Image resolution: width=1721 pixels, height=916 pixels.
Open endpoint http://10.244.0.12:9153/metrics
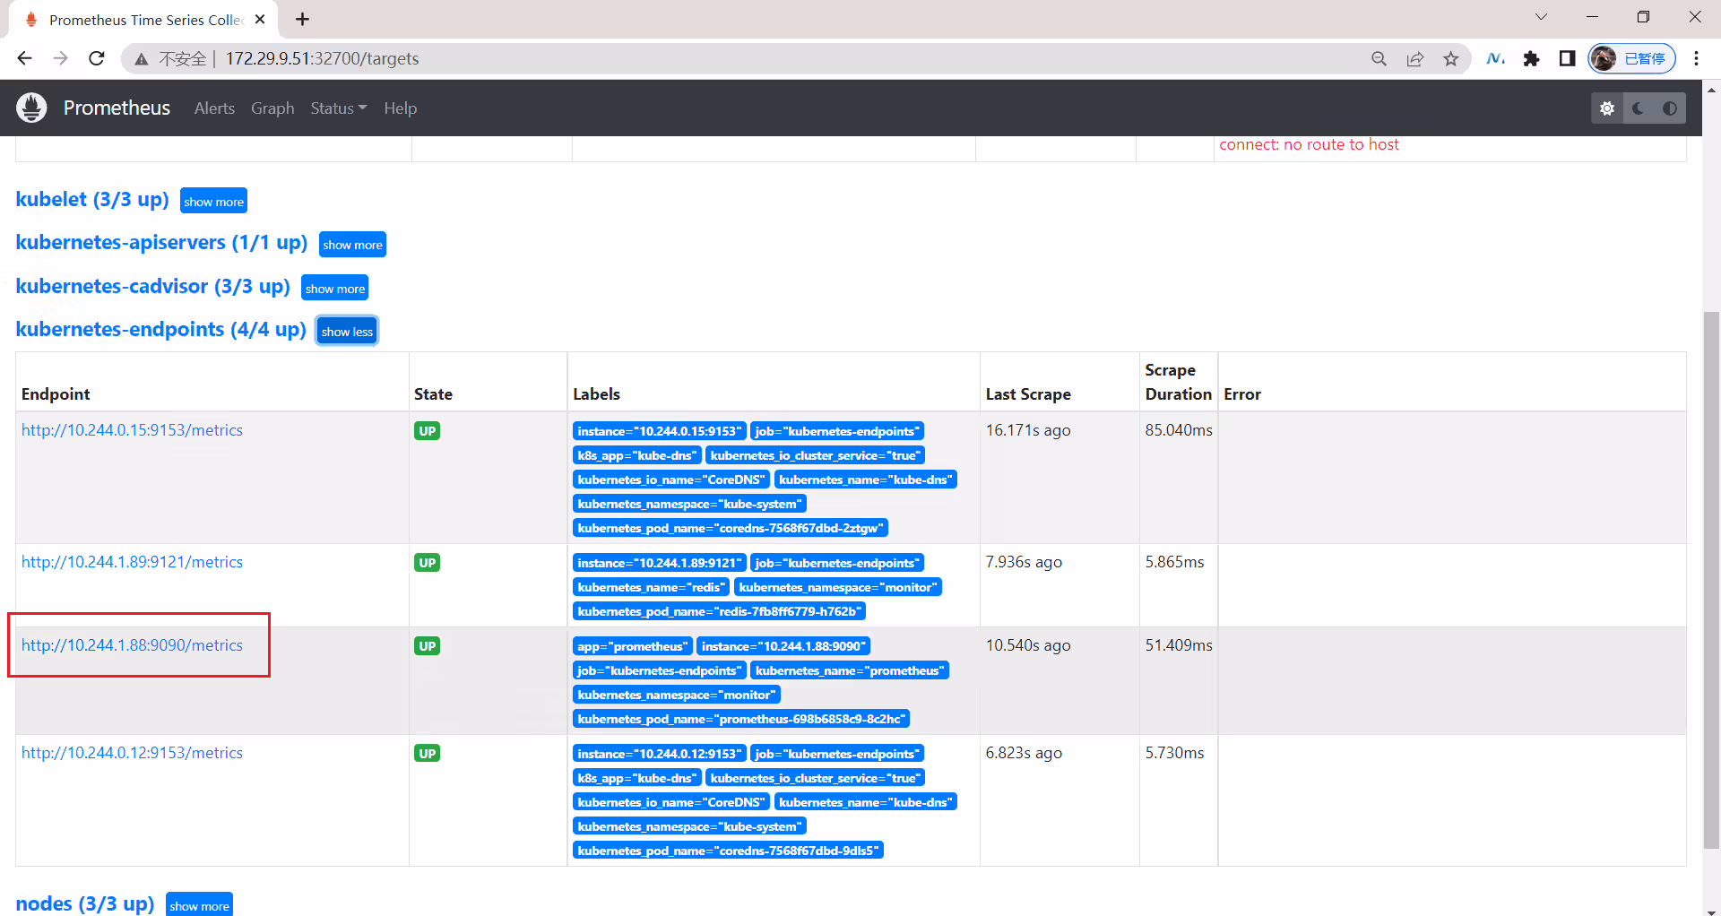point(132,753)
